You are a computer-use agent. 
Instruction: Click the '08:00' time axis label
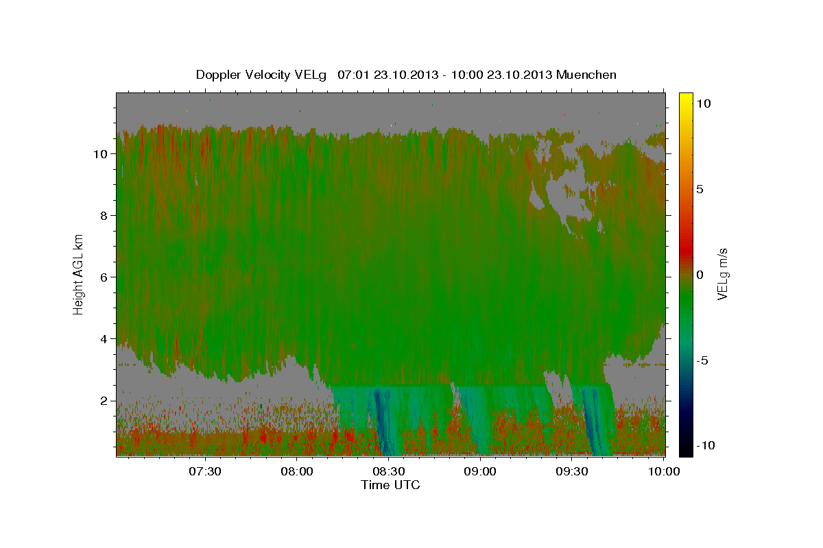pyautogui.click(x=296, y=471)
